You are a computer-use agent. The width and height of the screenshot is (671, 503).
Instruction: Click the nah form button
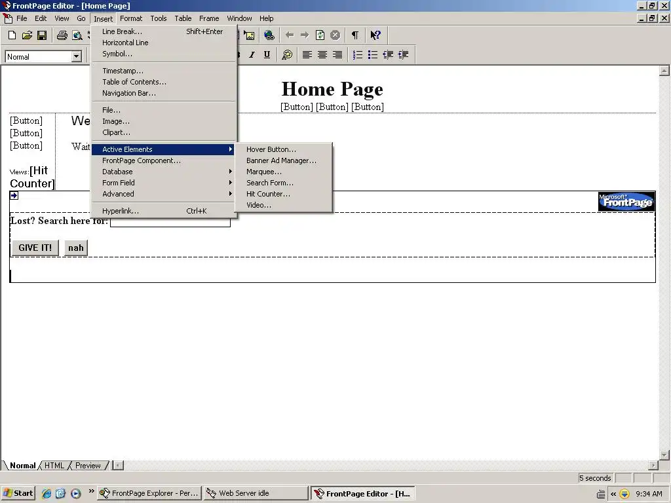76,248
